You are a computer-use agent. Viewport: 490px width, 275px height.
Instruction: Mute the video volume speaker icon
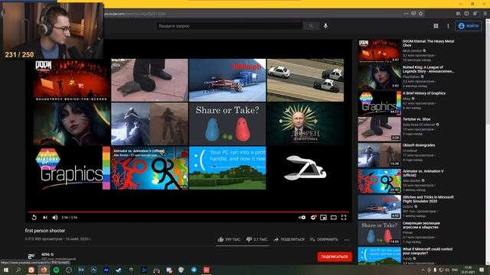pyautogui.click(x=55, y=217)
